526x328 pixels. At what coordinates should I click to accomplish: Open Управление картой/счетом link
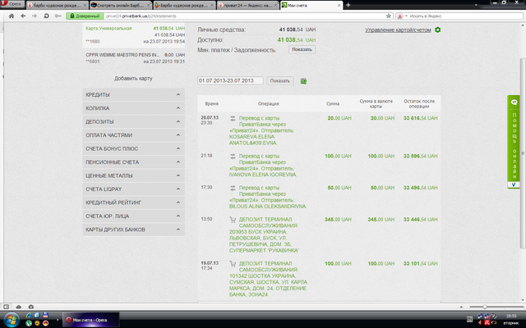pos(398,30)
